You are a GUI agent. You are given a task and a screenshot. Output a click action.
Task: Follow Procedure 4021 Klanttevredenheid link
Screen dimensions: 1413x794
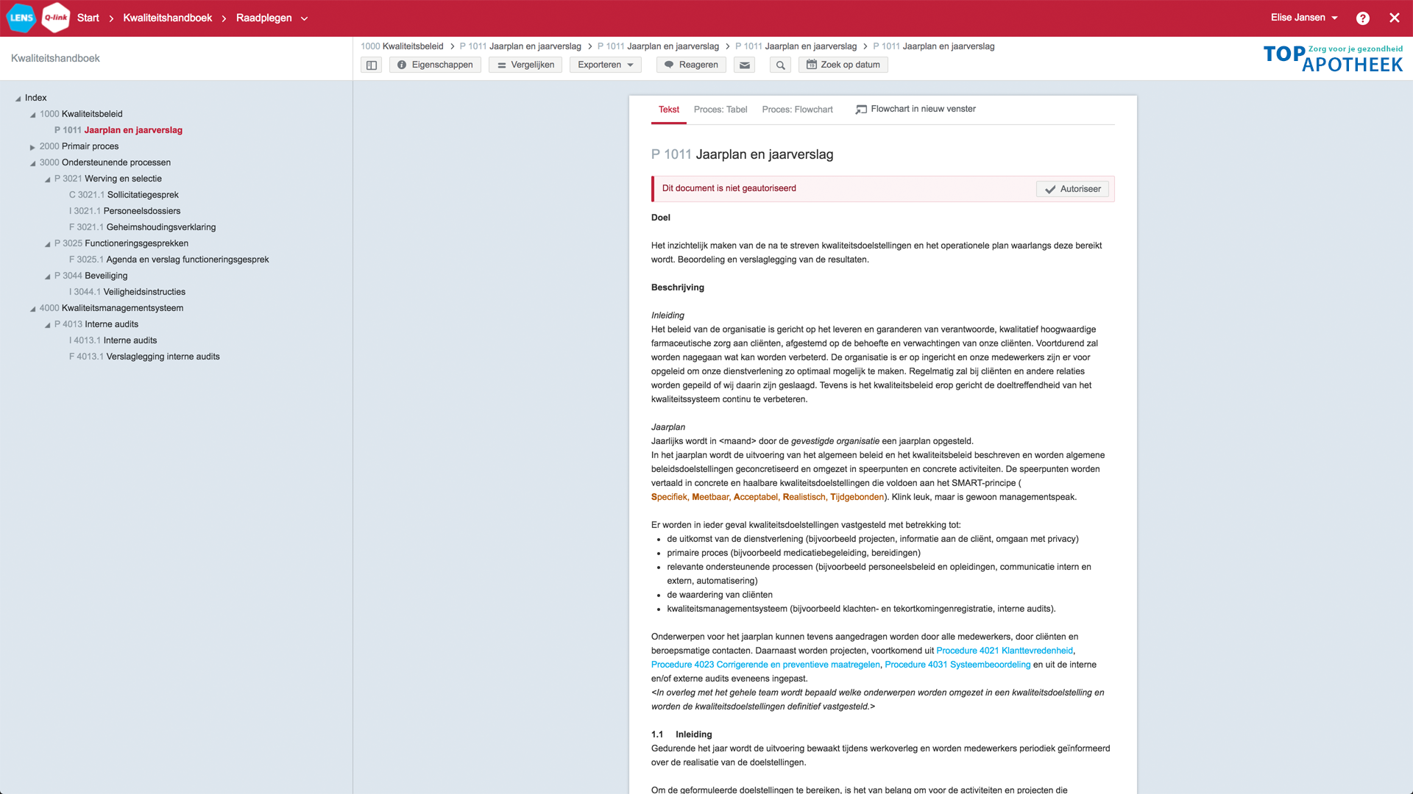coord(1005,651)
